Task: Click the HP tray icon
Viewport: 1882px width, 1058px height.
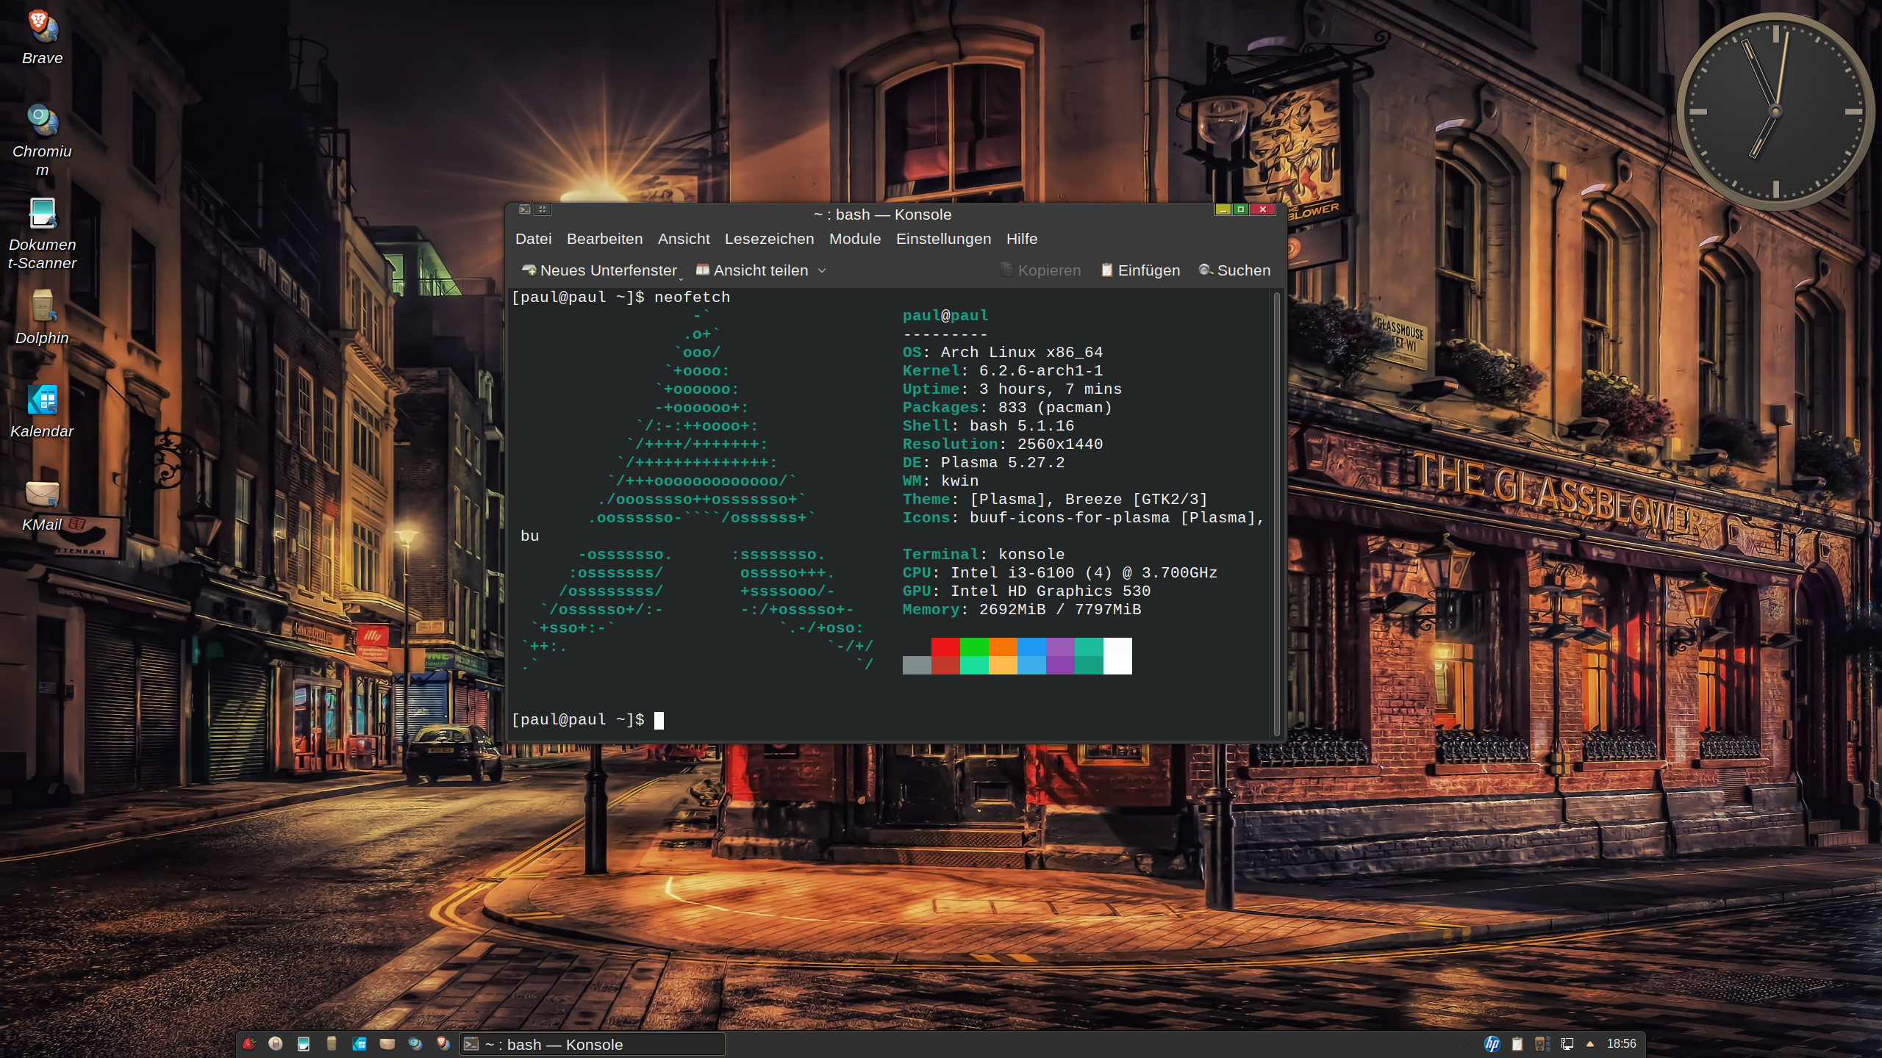Action: pos(1492,1043)
